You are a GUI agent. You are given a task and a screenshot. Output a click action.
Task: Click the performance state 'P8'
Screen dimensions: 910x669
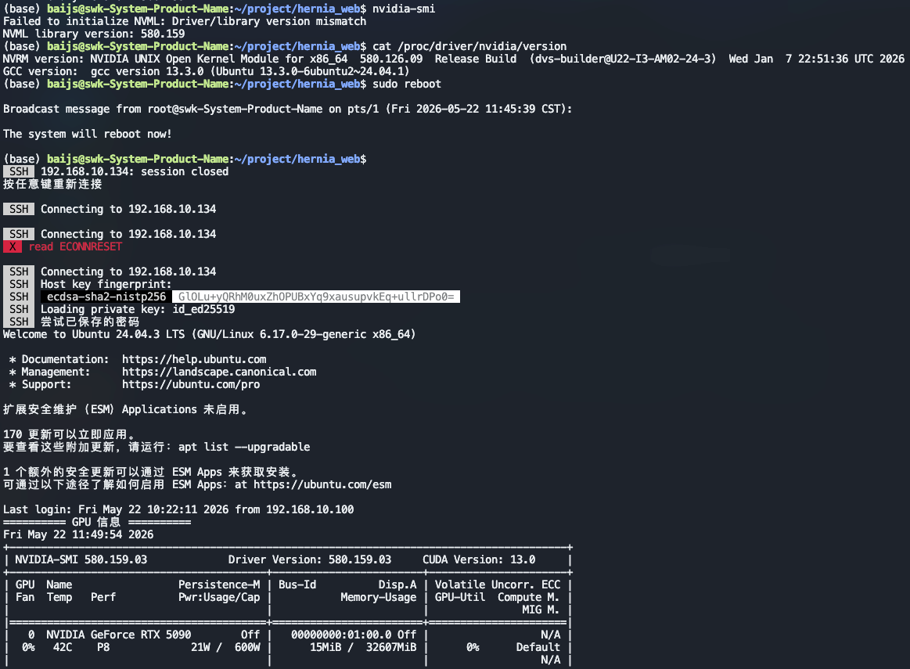pyautogui.click(x=103, y=648)
